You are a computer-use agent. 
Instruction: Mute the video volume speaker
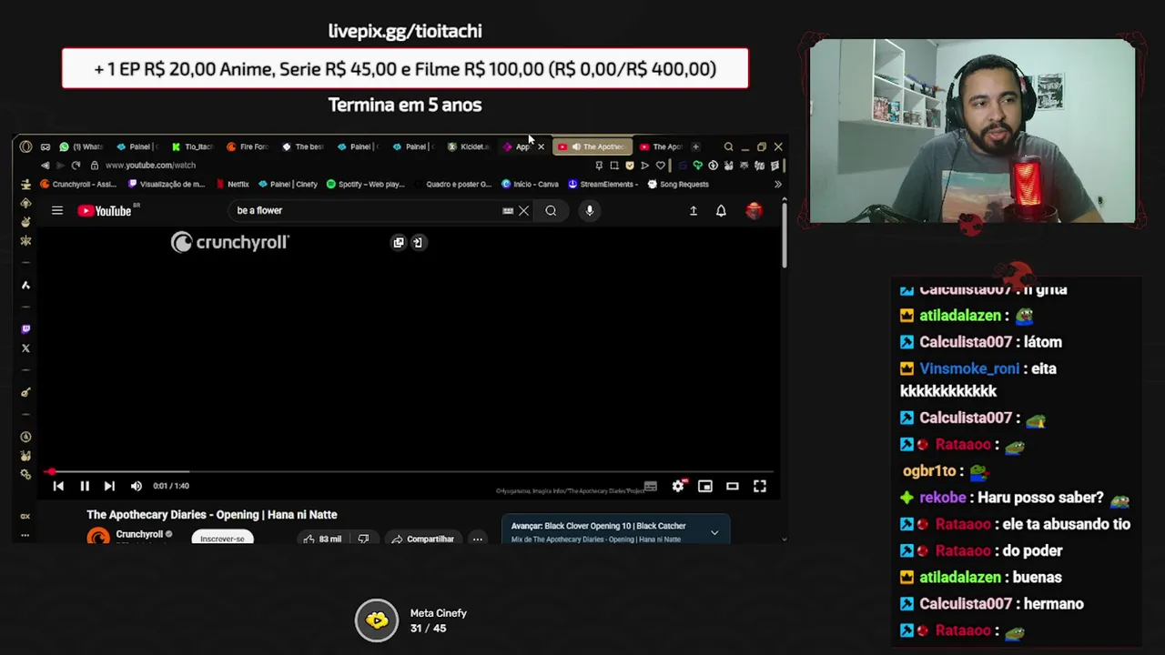click(x=137, y=487)
